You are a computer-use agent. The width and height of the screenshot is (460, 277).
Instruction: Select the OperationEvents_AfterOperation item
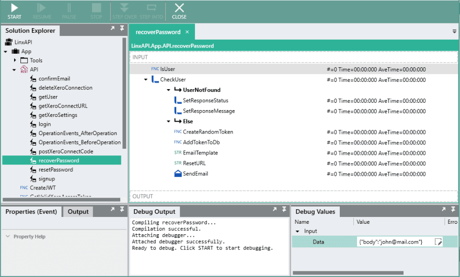pos(78,133)
